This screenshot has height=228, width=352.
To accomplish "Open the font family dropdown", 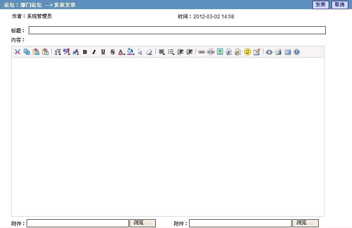I will click(x=67, y=52).
